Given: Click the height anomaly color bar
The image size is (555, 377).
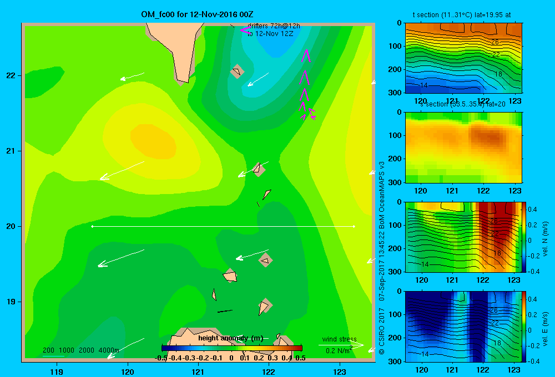Looking at the screenshot, I should 232,348.
